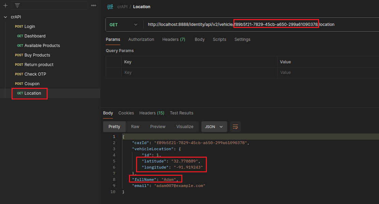
Task: Collapse the crAPI collection folder
Action: click(x=5, y=17)
